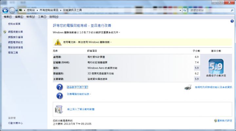
Task: Click the magnifier search icon
Action: click(232, 10)
